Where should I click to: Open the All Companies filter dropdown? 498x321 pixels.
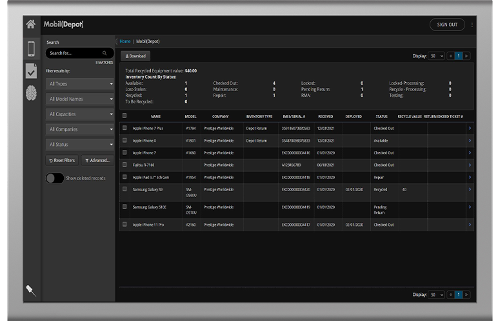[x=80, y=129]
